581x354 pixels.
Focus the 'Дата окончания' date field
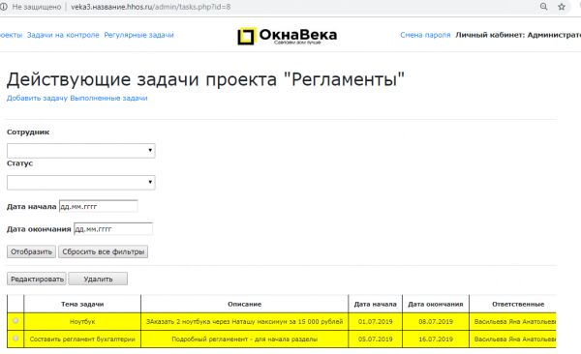113,229
